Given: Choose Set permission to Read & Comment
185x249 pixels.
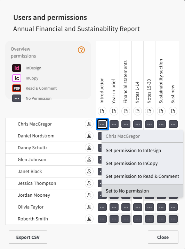Looking at the screenshot, I should [x=142, y=176].
